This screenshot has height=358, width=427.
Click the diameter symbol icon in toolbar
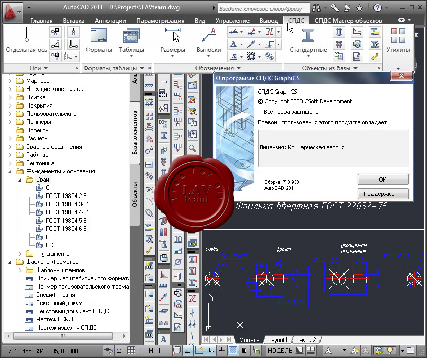click(178, 262)
